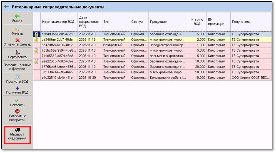Open the Sorting A-Z tool
Screen dimensions: 276x153
tap(17, 52)
